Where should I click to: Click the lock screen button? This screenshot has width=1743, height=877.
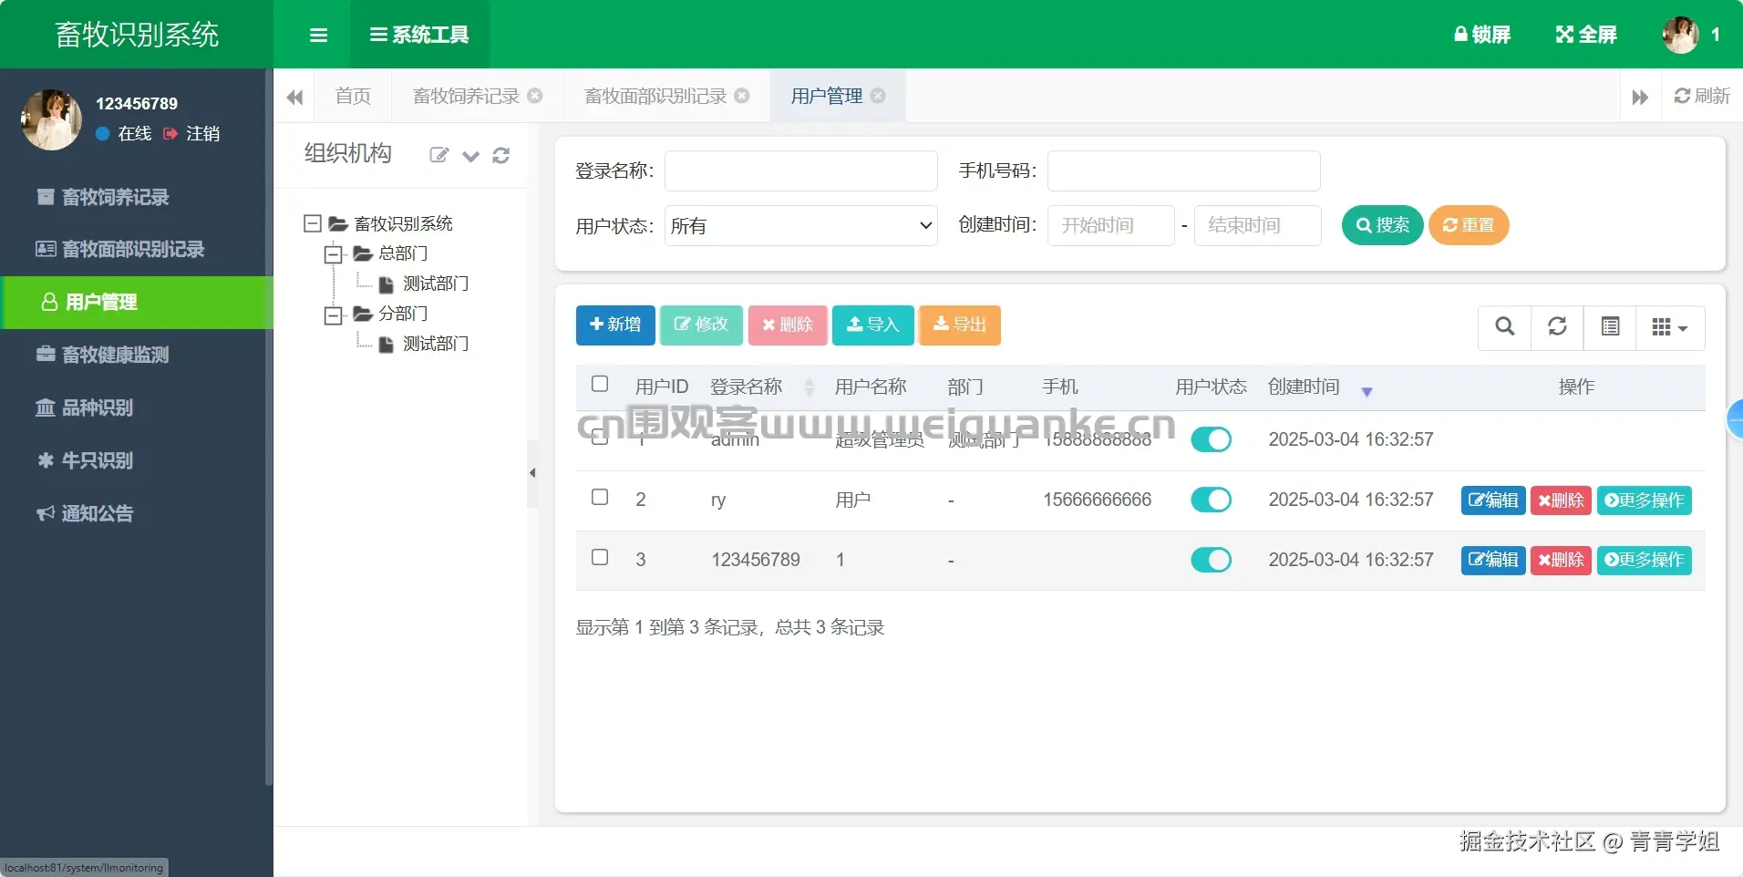pos(1482,35)
